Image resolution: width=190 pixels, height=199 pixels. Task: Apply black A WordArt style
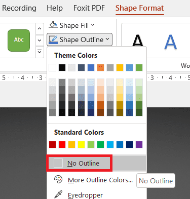pos(138,41)
